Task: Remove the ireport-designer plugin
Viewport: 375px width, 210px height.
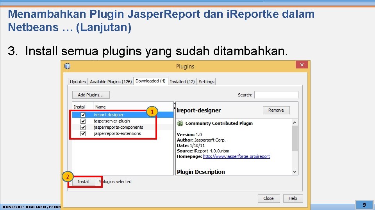Action: pyautogui.click(x=276, y=110)
